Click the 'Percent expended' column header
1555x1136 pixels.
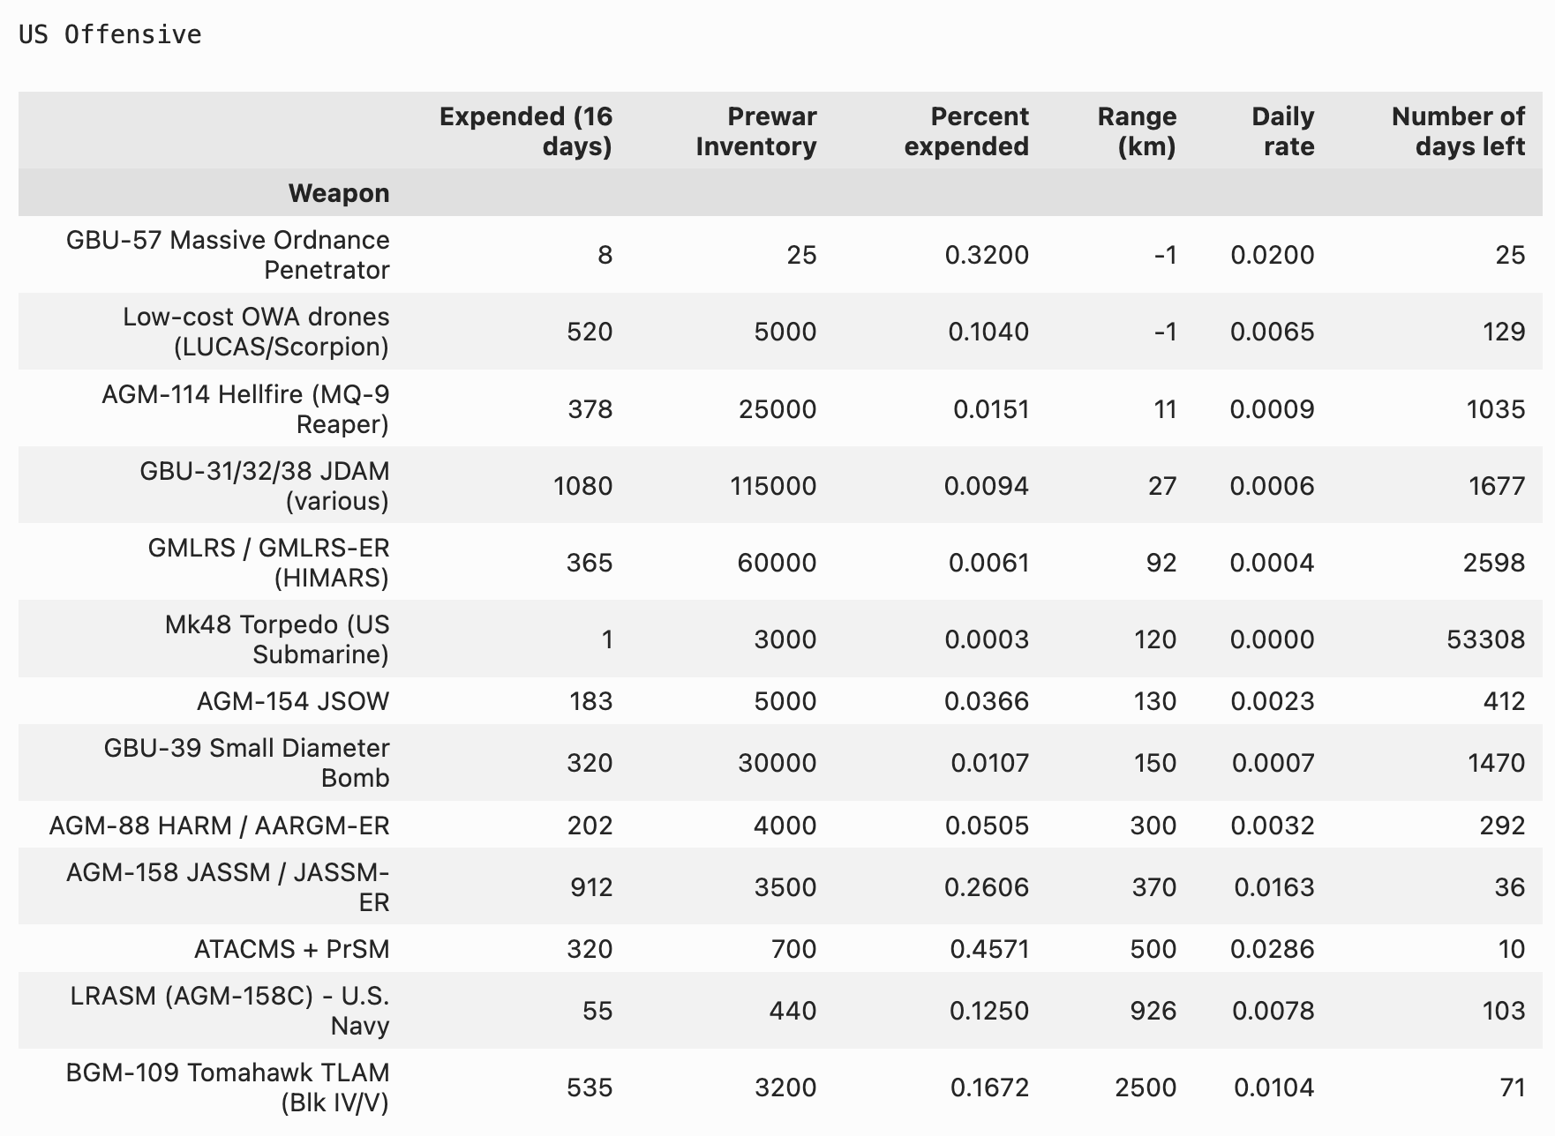(966, 131)
